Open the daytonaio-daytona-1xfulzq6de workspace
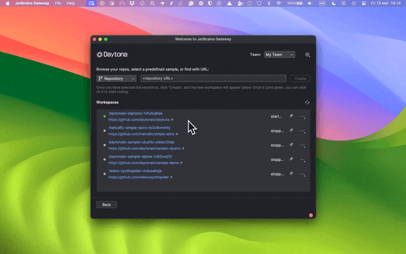Image resolution: width=406 pixels, height=254 pixels. [135, 113]
